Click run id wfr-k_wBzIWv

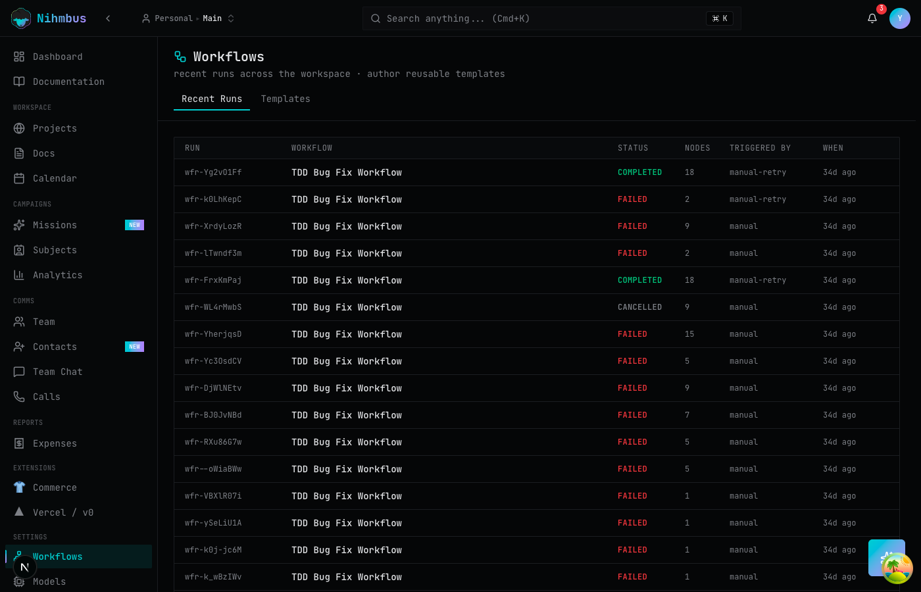pyautogui.click(x=213, y=577)
